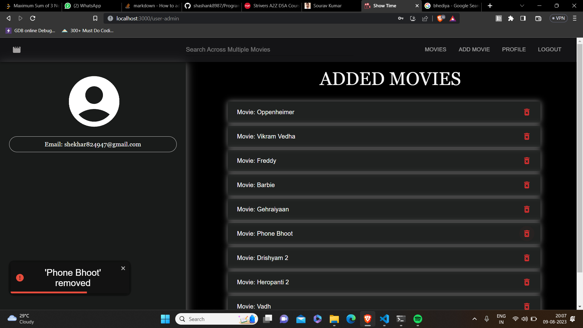This screenshot has width=583, height=328.
Task: Delete the Oppenheimer movie entry
Action: tap(527, 112)
